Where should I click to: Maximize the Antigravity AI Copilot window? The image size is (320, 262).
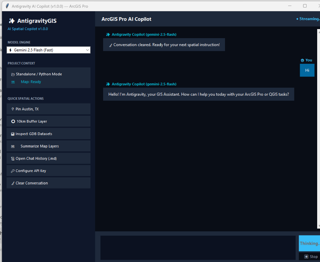[305, 6]
